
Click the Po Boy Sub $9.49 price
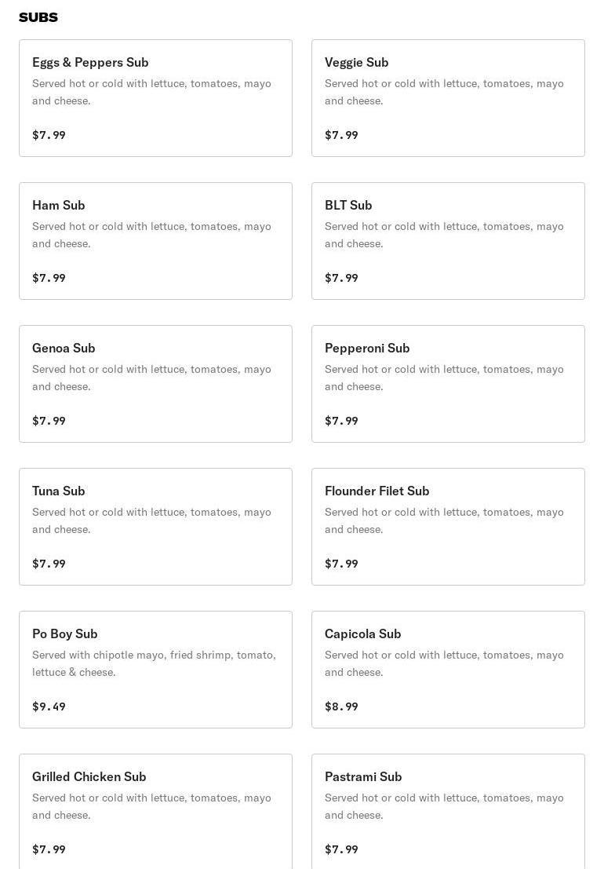49,707
